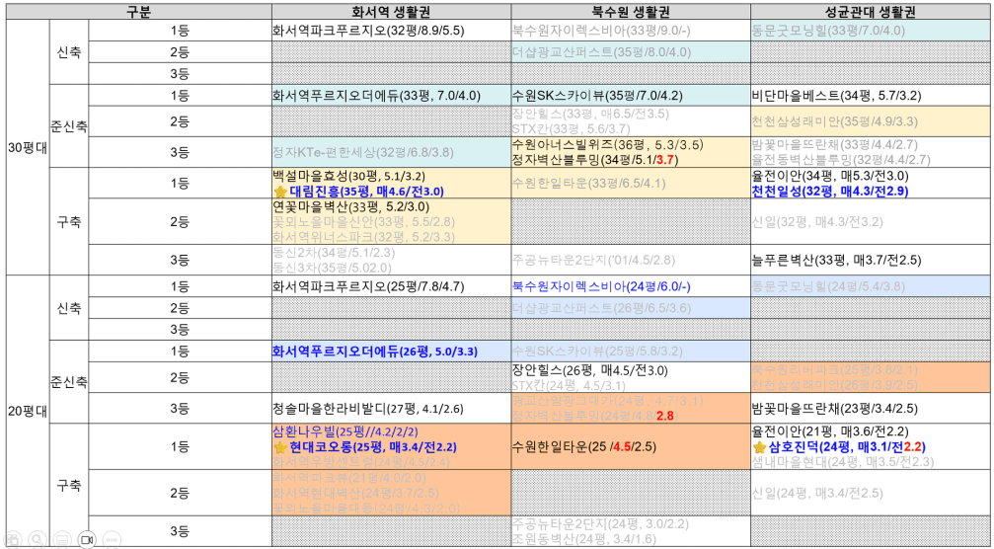
Task: Click 늘푸른벽산(33평, 매3.7/전2.5) cell
Action: point(871,260)
